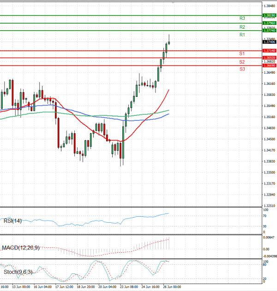This screenshot has height=291, width=277.
Task: Click the -0.004398 value on MACD scale
Action: tap(270, 256)
